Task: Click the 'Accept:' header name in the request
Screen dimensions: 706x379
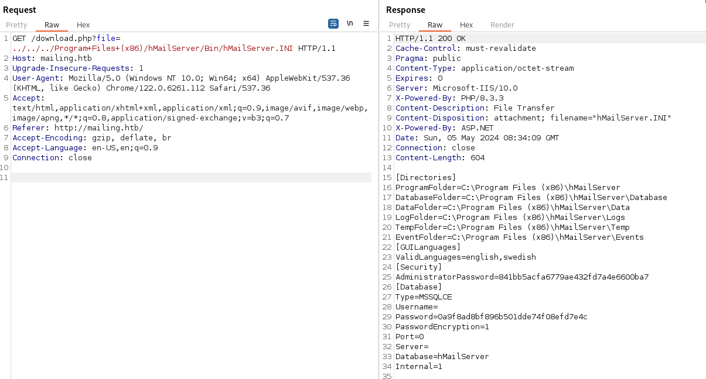Action: point(29,98)
